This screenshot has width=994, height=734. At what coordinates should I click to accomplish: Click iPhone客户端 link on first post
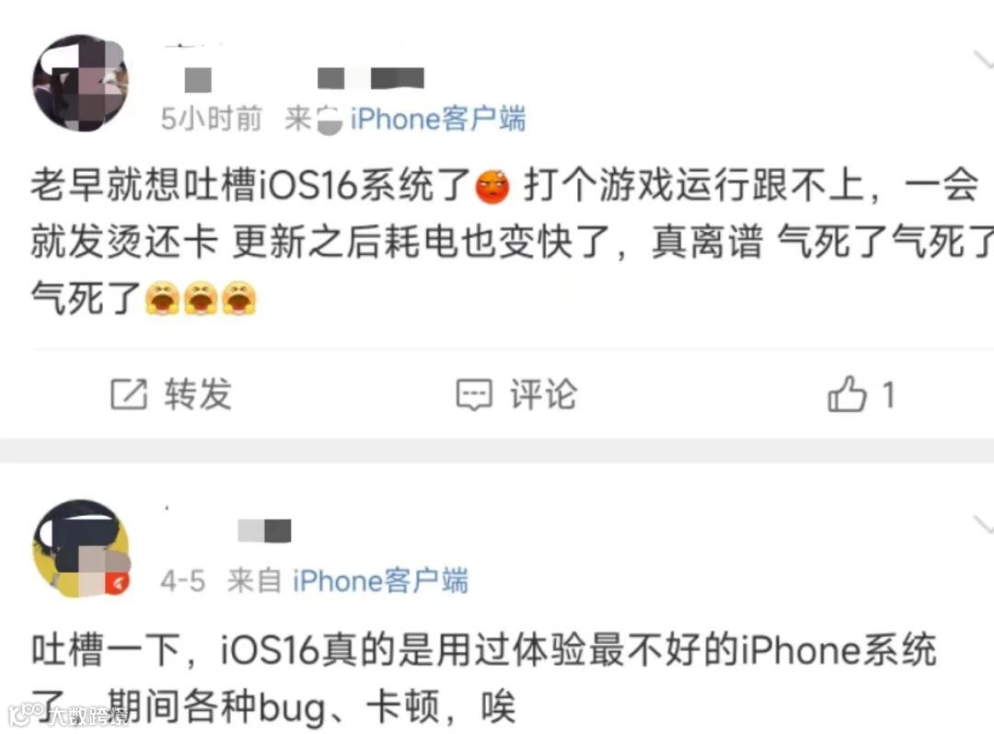point(438,119)
